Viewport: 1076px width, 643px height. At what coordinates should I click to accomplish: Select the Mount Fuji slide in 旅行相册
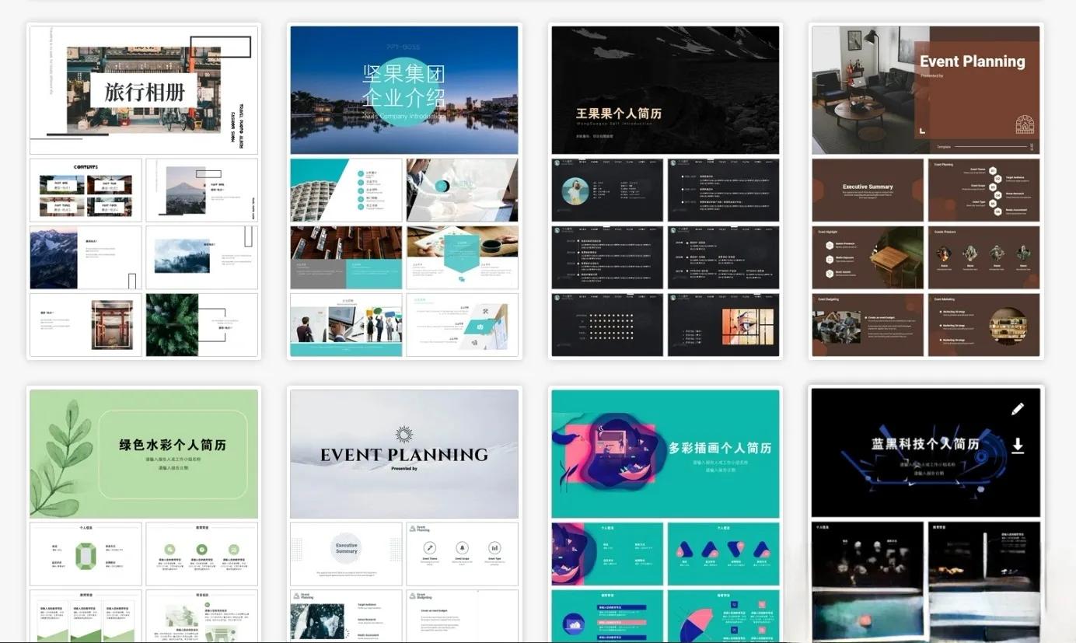coord(202,190)
